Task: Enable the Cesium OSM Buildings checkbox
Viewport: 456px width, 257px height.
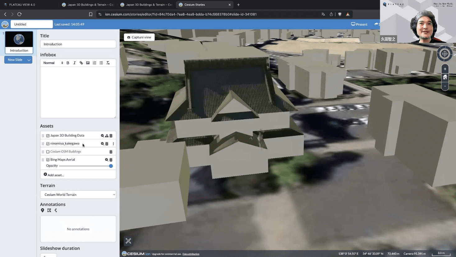Action: [x=48, y=152]
